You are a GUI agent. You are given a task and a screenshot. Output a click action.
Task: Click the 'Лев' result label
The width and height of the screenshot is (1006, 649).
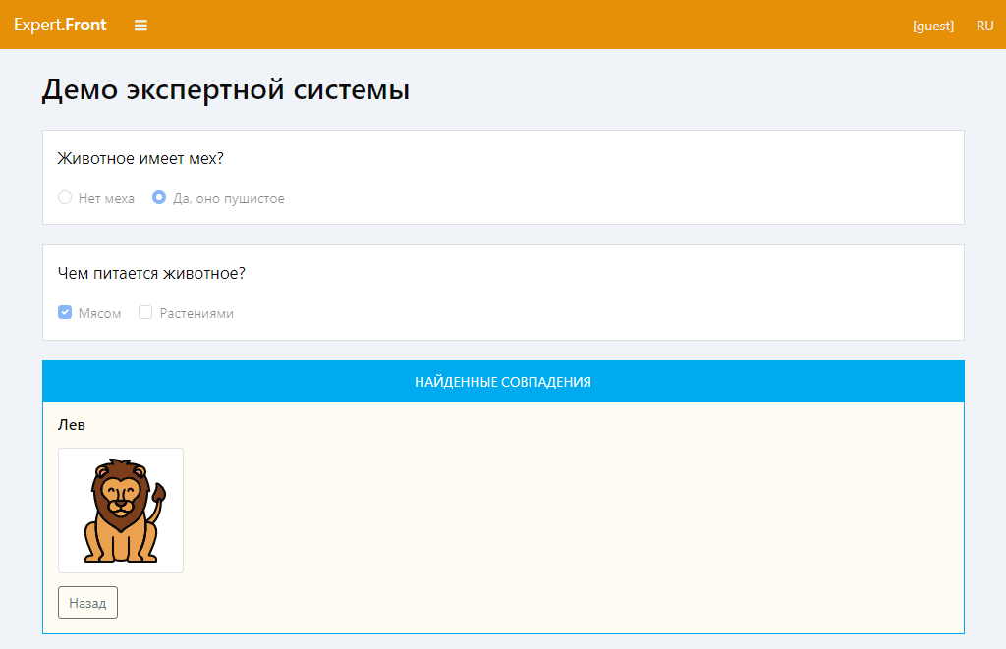point(68,424)
